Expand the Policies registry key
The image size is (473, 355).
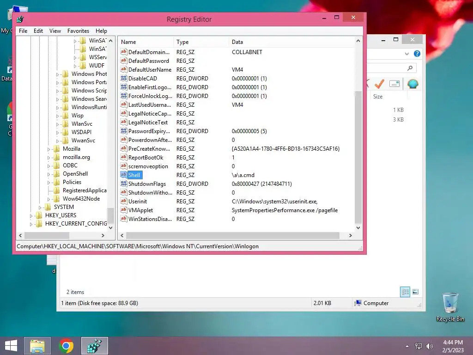(49, 182)
